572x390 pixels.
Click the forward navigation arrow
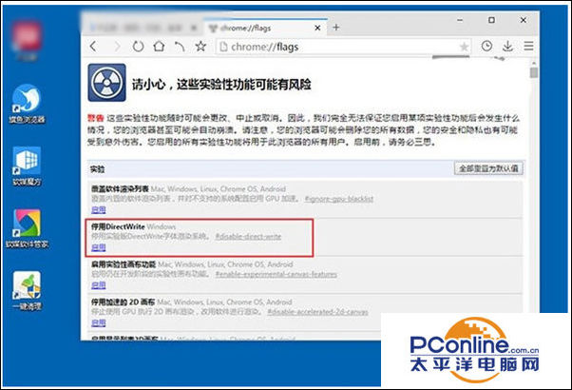coord(117,47)
